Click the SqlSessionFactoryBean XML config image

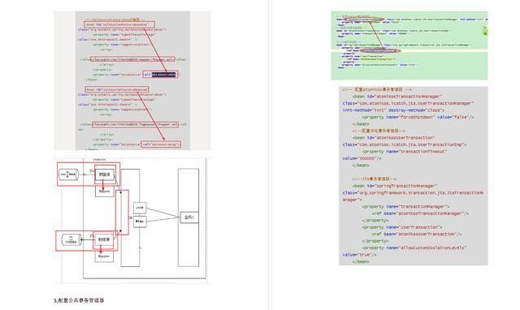[x=132, y=80]
